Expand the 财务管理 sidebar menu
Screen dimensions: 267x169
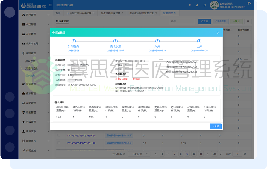click(34, 84)
